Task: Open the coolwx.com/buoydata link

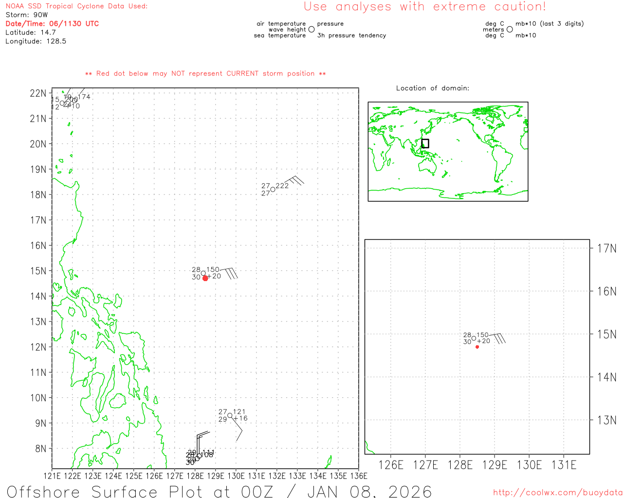Action: point(557,493)
